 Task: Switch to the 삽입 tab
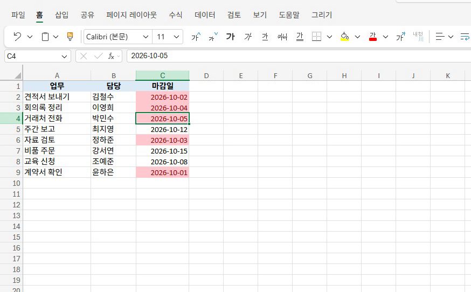[61, 15]
